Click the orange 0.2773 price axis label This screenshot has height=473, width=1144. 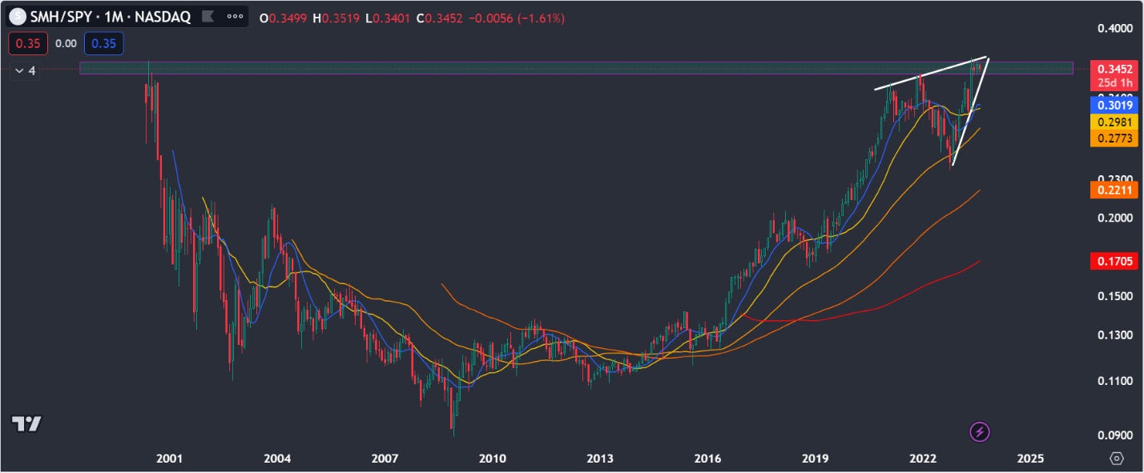(x=1114, y=138)
